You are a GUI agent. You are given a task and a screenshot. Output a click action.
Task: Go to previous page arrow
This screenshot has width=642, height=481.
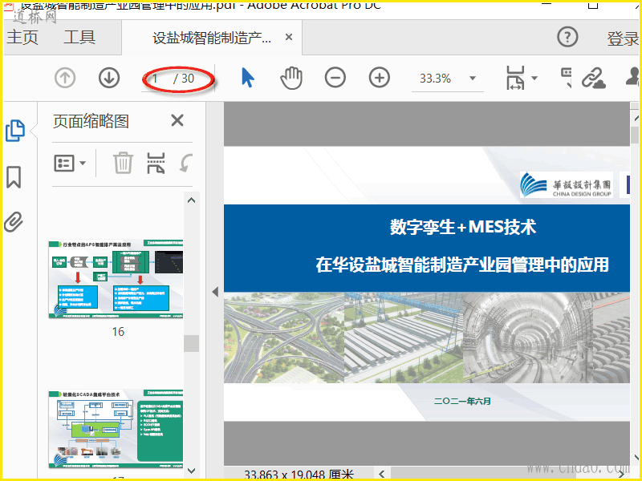click(65, 78)
